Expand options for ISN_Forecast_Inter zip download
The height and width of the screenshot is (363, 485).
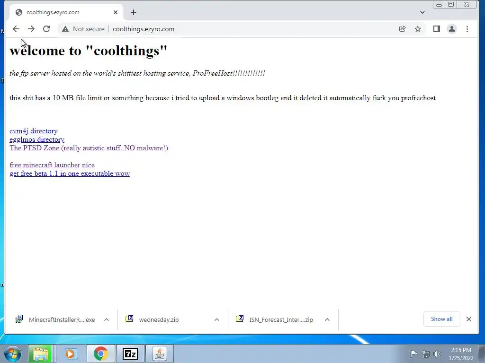[327, 320]
